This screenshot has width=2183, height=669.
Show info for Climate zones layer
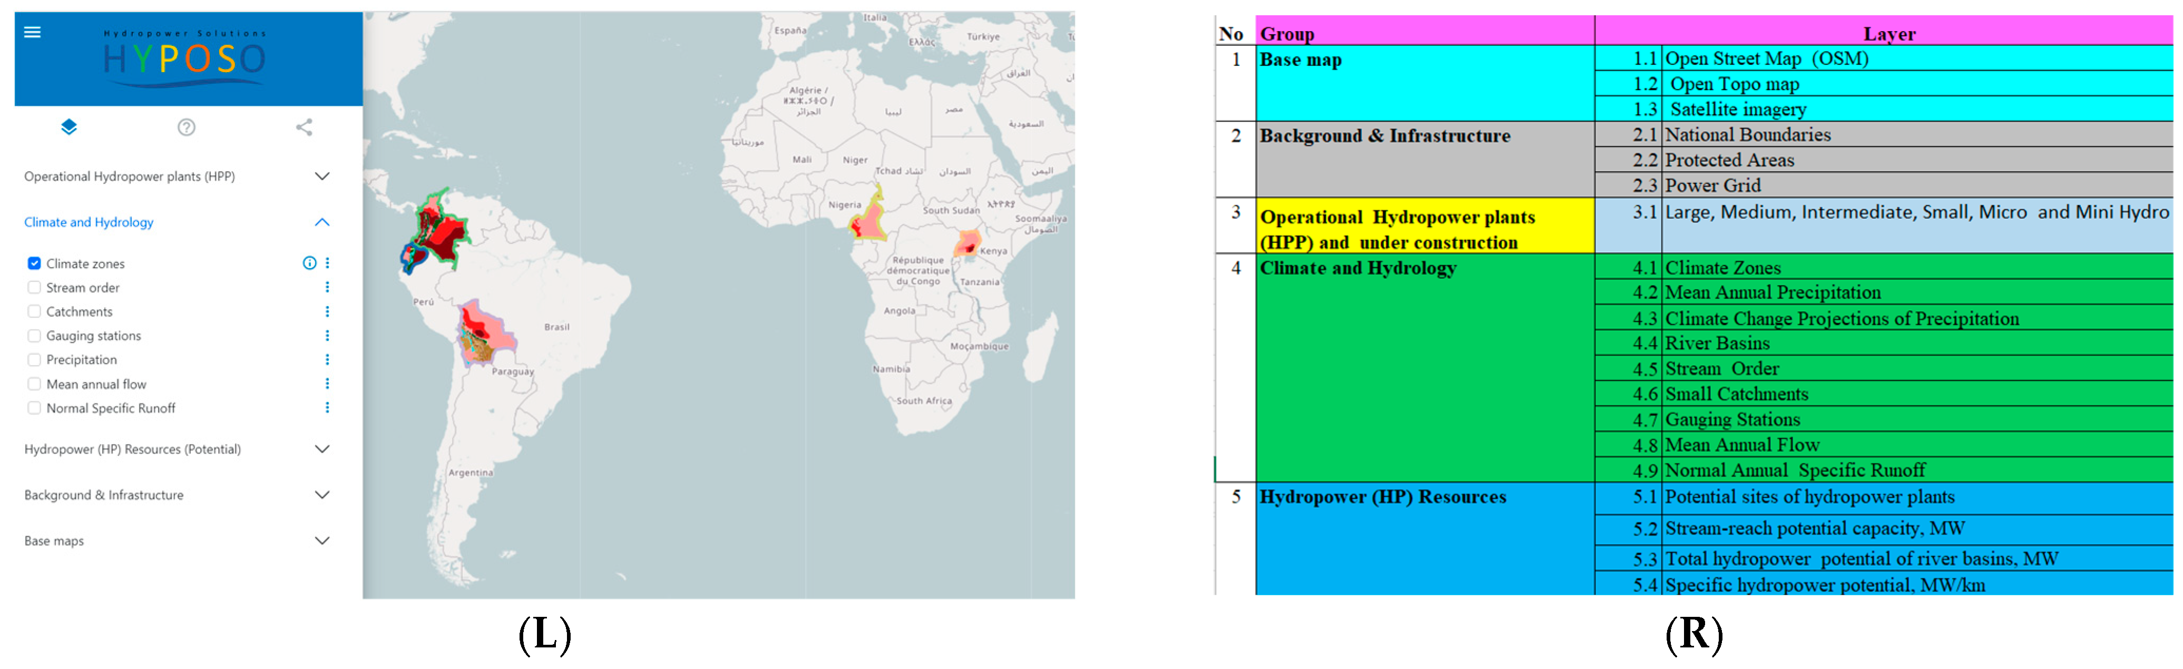click(x=309, y=263)
